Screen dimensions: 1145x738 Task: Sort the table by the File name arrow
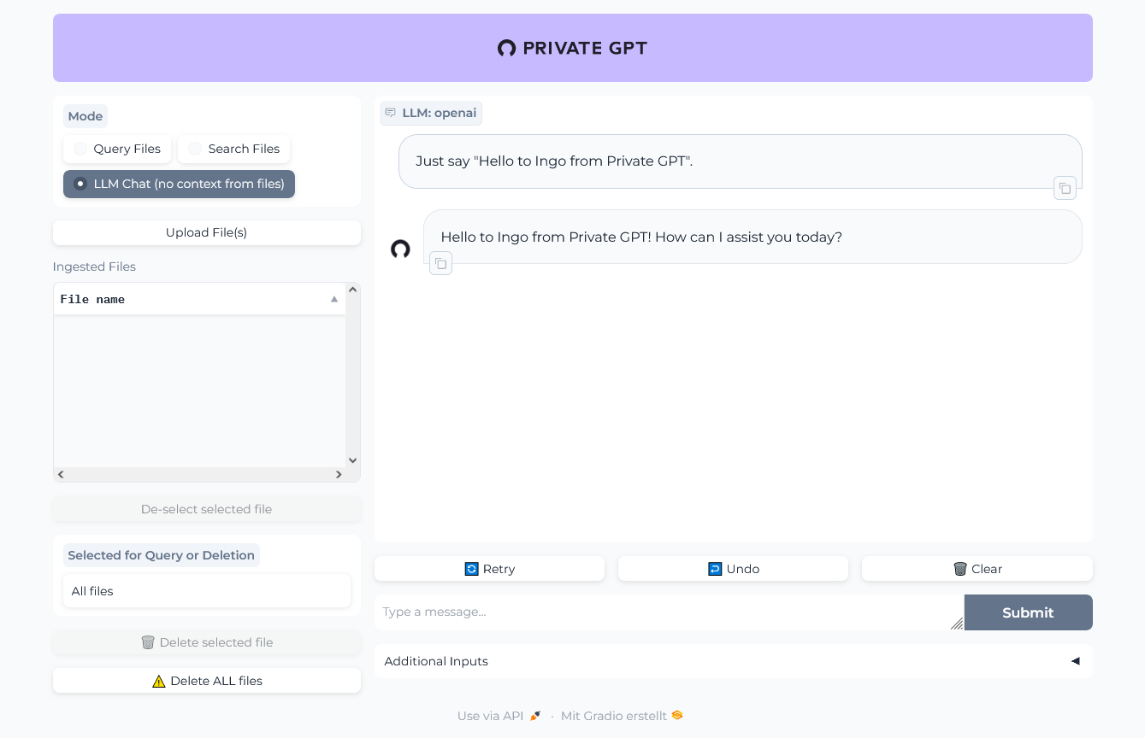pyautogui.click(x=334, y=299)
